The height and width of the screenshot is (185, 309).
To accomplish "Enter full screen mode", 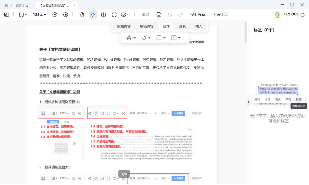I will tap(114, 15).
